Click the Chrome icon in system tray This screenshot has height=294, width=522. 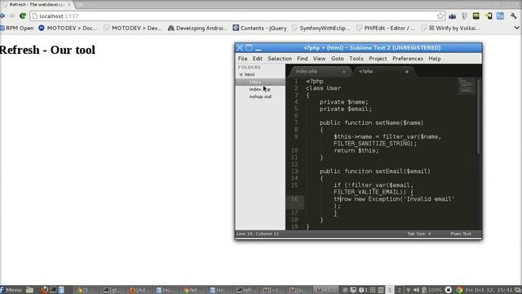coord(459,290)
